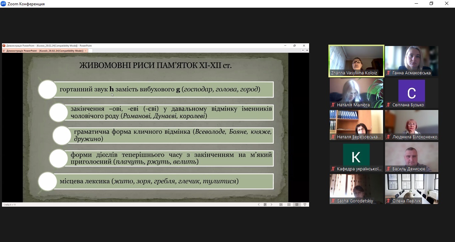Start Slide Show from status bar icon
The height and width of the screenshot is (242, 455).
[x=305, y=205]
